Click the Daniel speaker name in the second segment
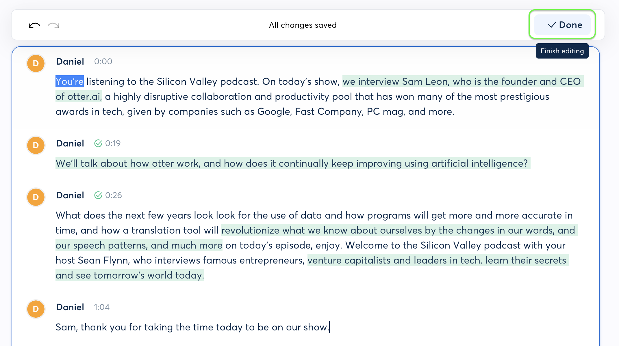The image size is (619, 346). 70,143
